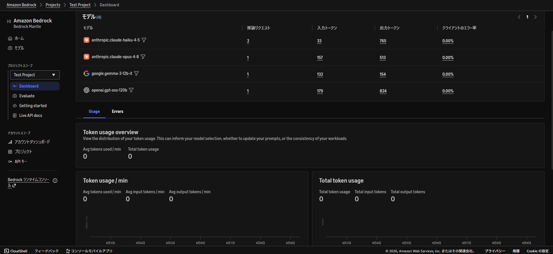Click the filter icon for google.gemma-3-12b-it
The height and width of the screenshot is (254, 553).
pyautogui.click(x=137, y=73)
